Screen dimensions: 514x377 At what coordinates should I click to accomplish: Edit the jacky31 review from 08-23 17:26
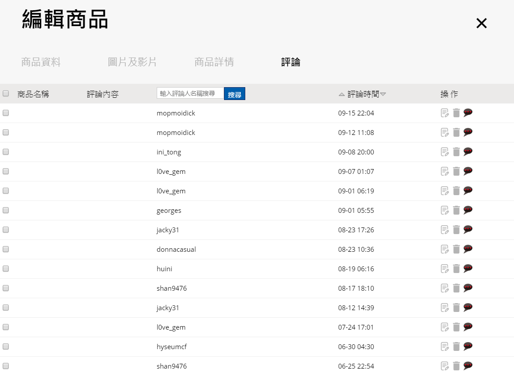tap(444, 230)
